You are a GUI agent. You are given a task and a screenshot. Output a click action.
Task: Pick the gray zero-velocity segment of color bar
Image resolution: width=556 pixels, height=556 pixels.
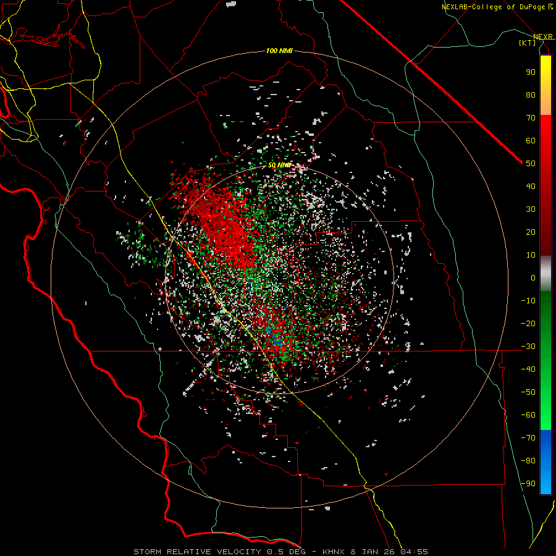click(545, 274)
